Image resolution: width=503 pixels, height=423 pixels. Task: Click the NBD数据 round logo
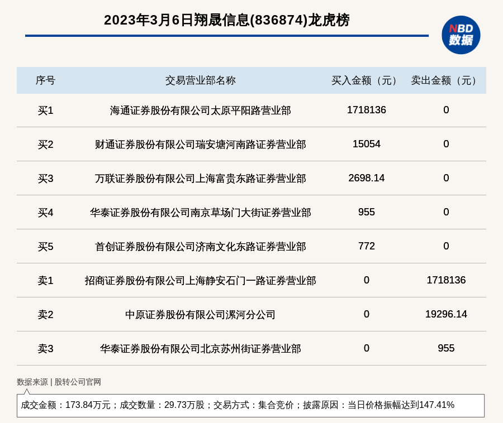pos(461,35)
